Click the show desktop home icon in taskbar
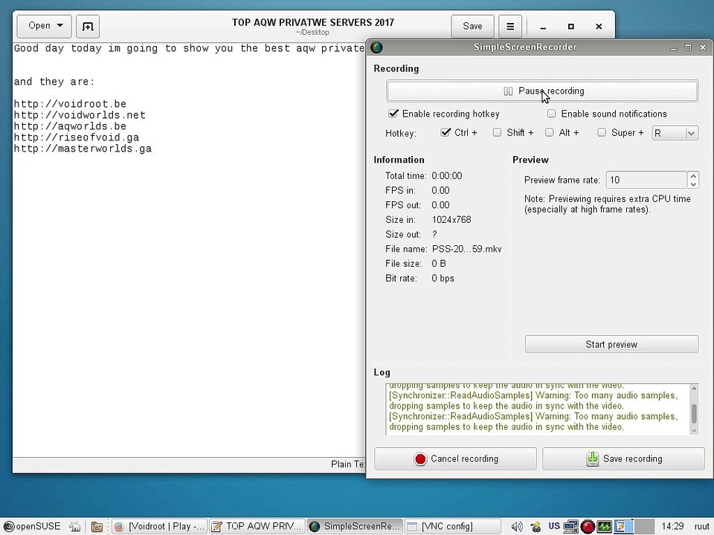The width and height of the screenshot is (714, 535). [x=75, y=526]
